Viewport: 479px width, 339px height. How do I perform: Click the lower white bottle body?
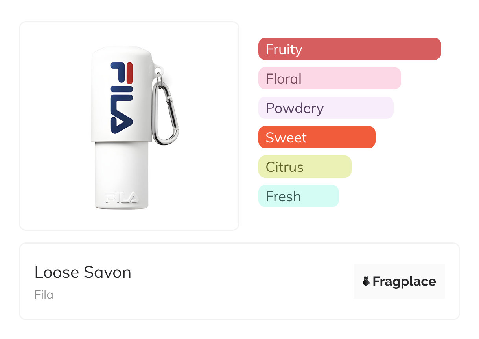point(122,169)
